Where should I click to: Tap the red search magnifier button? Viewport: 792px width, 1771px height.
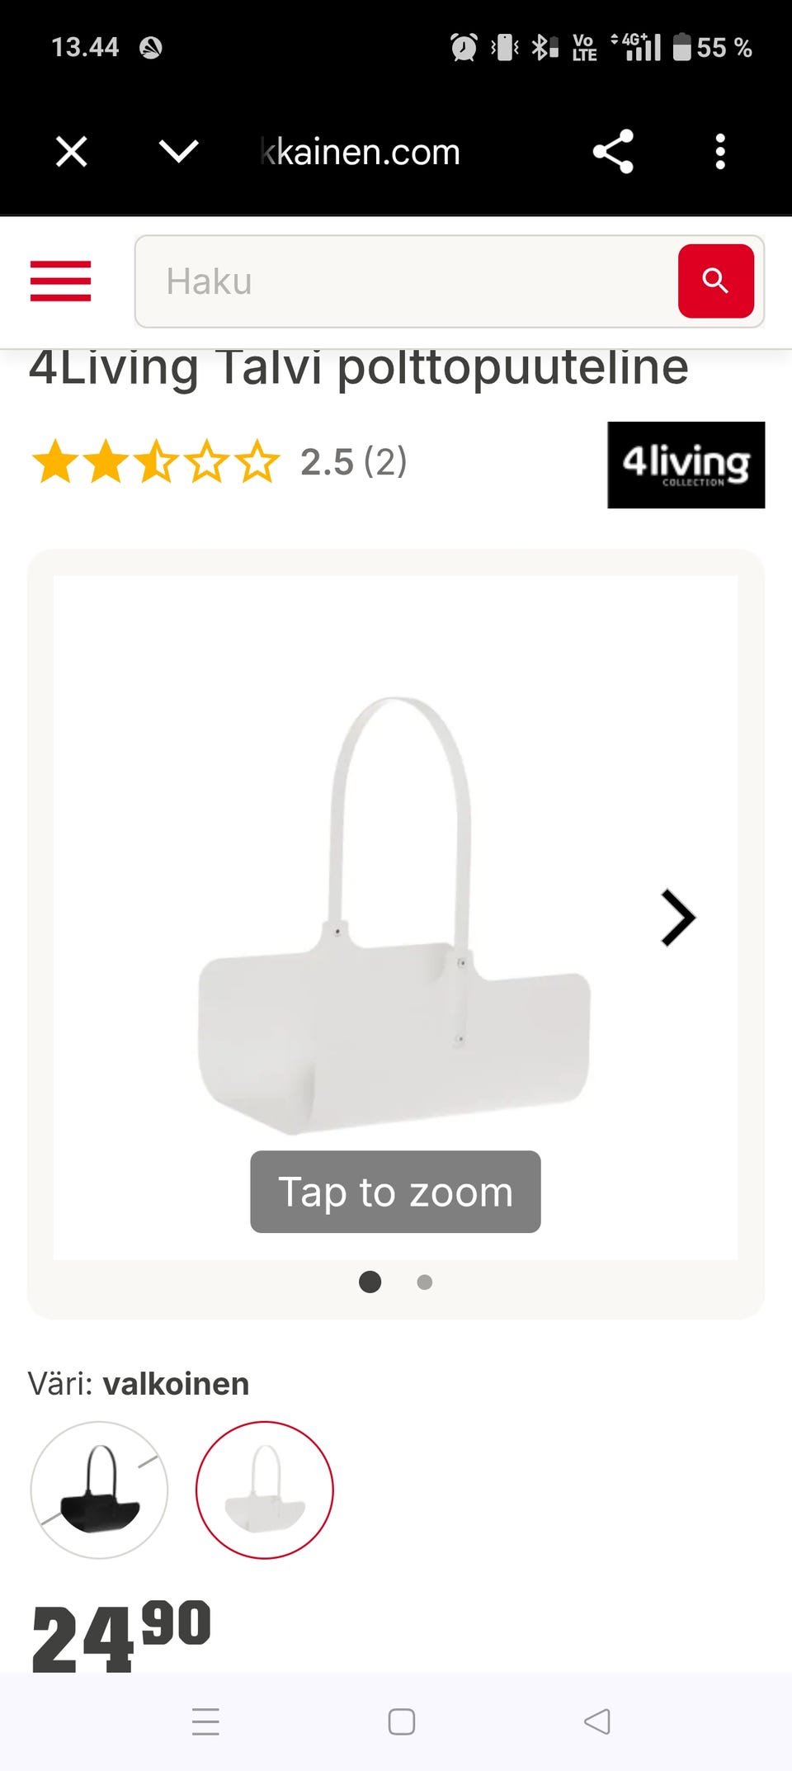tap(715, 281)
